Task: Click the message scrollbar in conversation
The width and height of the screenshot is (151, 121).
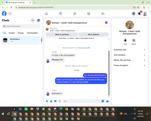Action: (x=109, y=73)
